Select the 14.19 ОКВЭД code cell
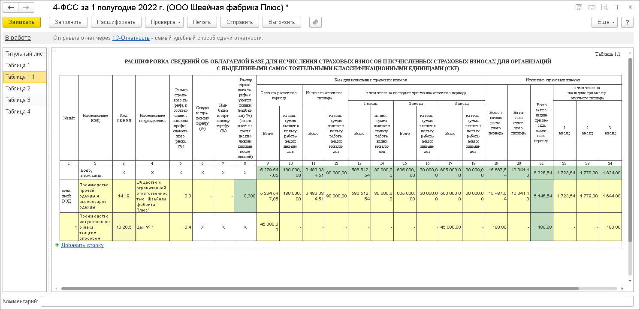 [x=124, y=196]
